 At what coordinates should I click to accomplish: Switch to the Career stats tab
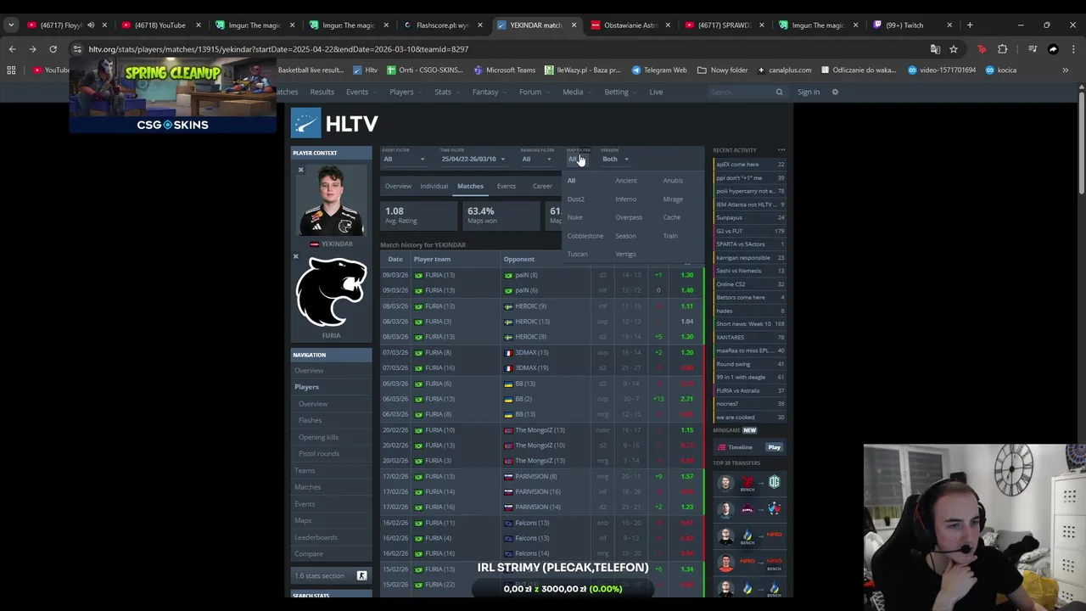(x=542, y=186)
